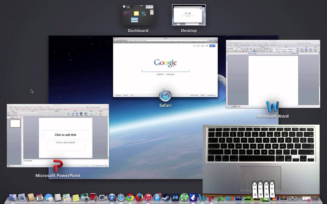This screenshot has height=204, width=327.
Task: Open Settings link in Google footer
Action: coord(202,95)
